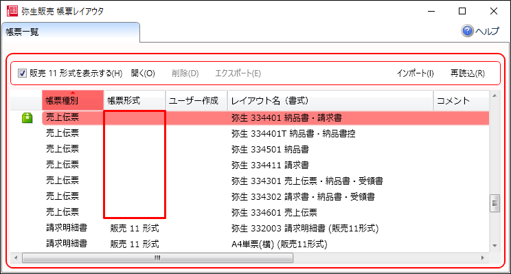The image size is (511, 274).
Task: Click インポート(I) button
Action: [x=415, y=73]
